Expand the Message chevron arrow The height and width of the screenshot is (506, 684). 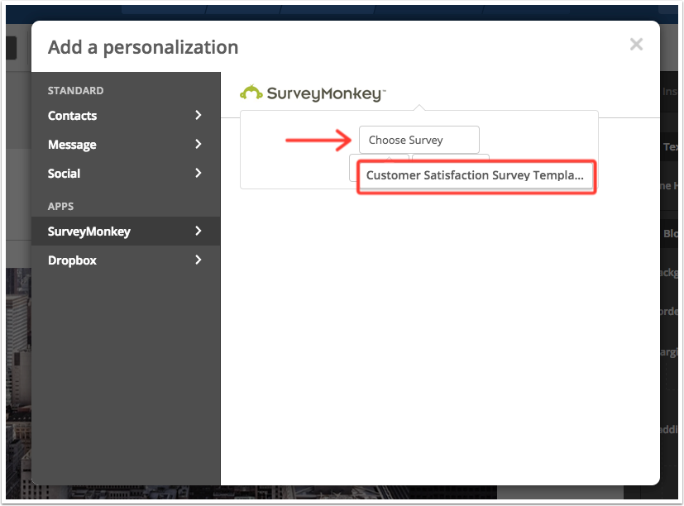[198, 144]
